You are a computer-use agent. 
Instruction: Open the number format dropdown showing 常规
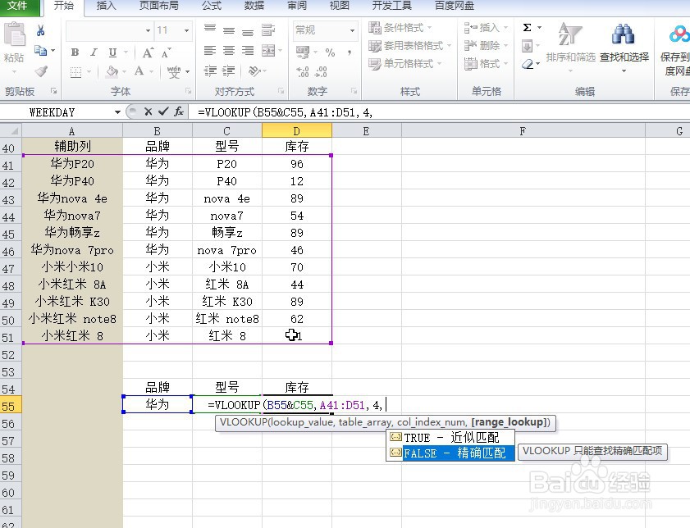(x=352, y=30)
